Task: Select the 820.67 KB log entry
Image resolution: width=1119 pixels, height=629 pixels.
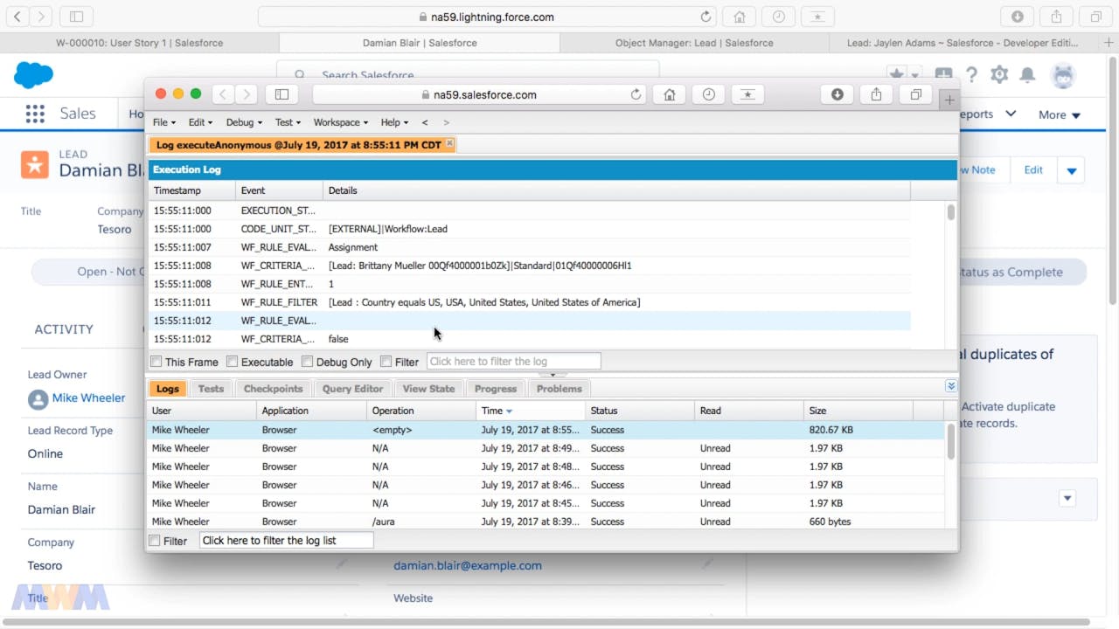Action: pos(546,430)
